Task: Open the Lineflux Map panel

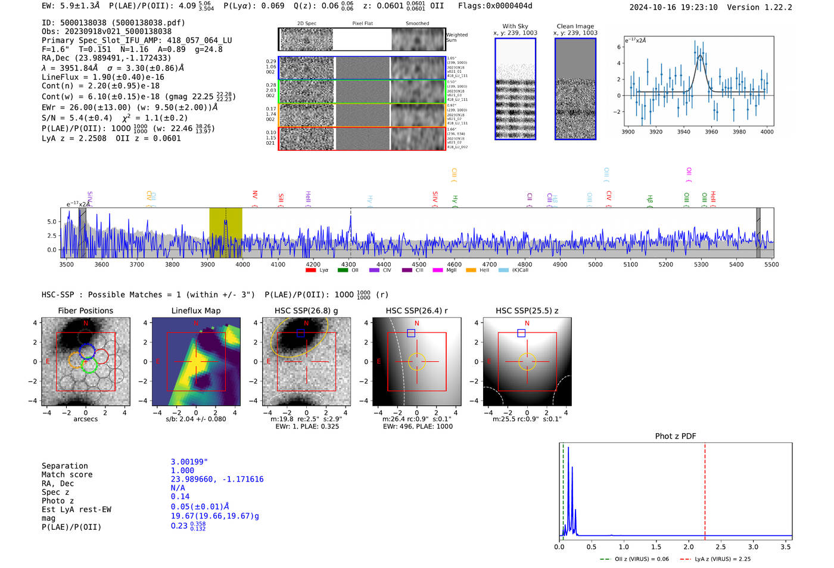Action: coord(196,362)
